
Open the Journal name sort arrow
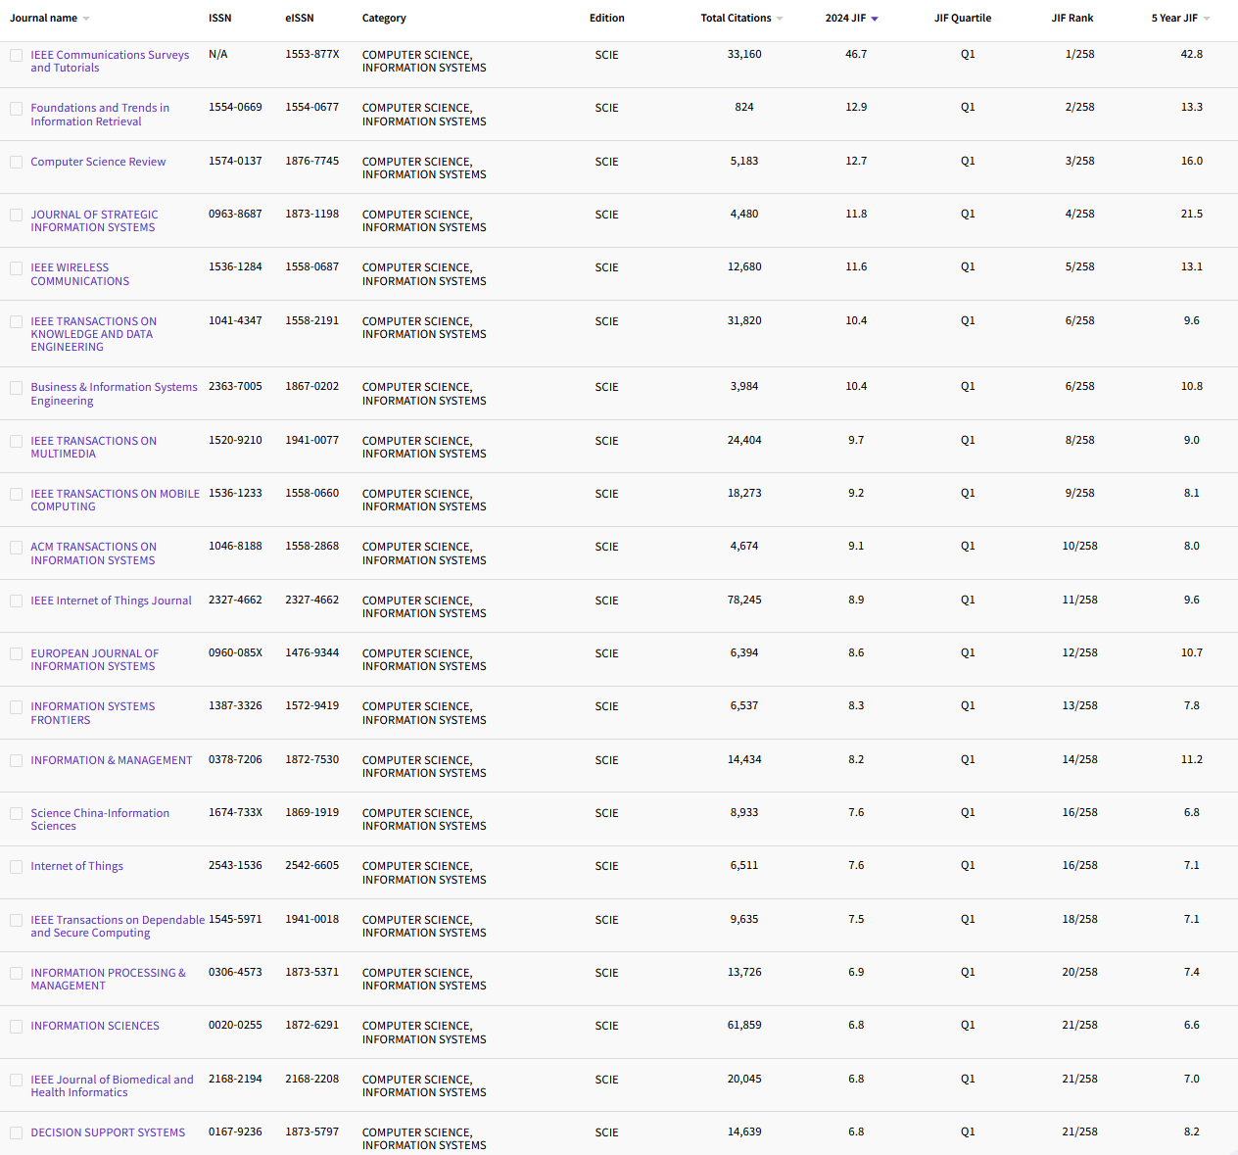(x=86, y=17)
